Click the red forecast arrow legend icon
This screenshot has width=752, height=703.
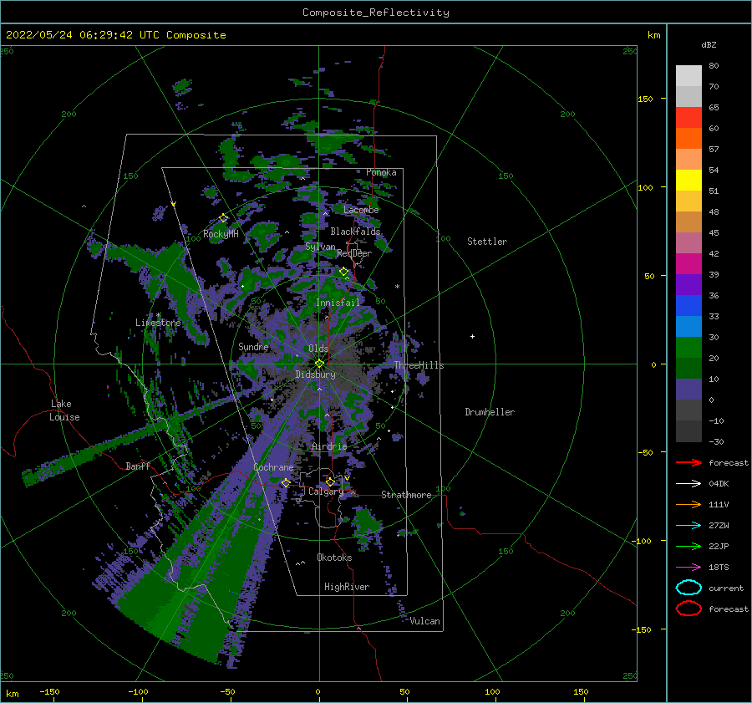[688, 462]
